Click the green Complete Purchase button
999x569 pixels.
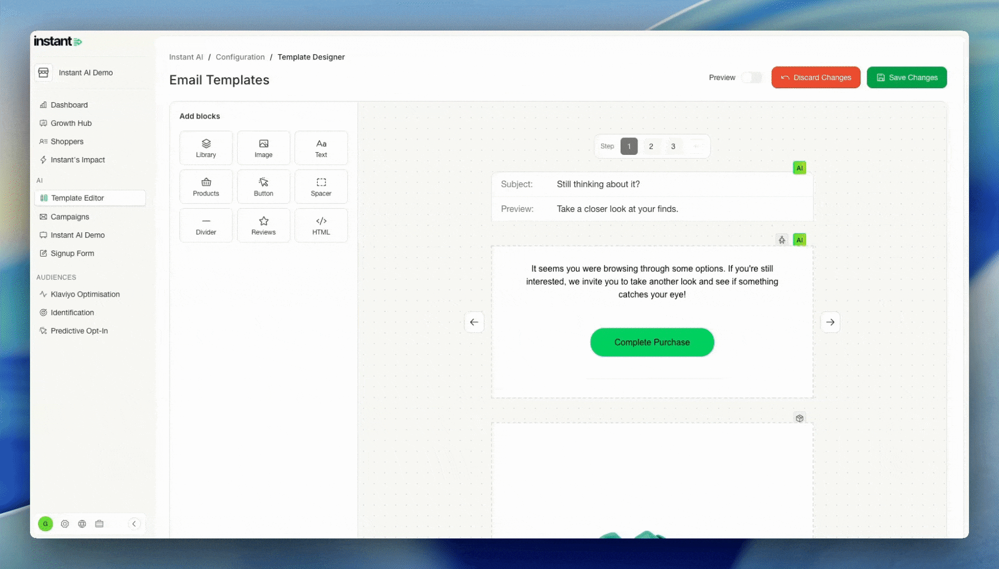(652, 342)
